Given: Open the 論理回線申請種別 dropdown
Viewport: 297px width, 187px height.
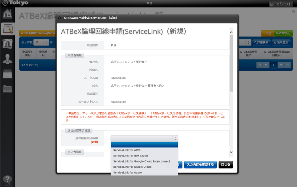Looking at the screenshot, I should click(144, 138).
